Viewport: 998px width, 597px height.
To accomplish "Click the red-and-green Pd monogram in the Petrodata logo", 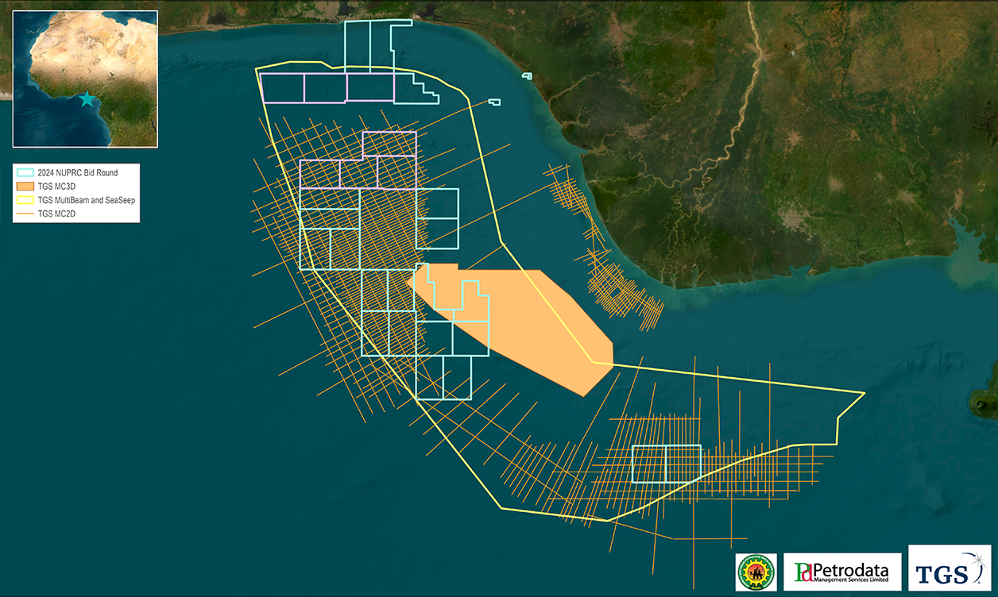I will click(803, 572).
